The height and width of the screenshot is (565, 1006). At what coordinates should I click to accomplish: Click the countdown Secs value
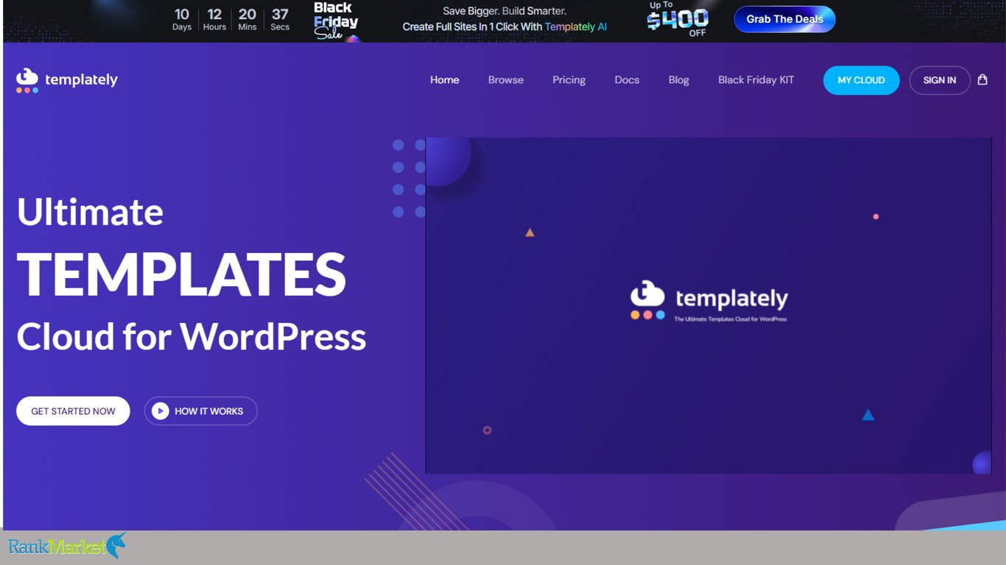coord(280,15)
